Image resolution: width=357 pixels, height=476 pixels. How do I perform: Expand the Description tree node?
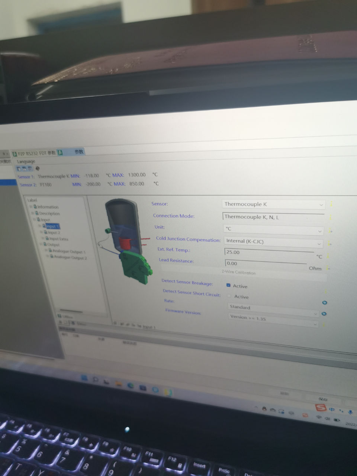[x=33, y=213]
